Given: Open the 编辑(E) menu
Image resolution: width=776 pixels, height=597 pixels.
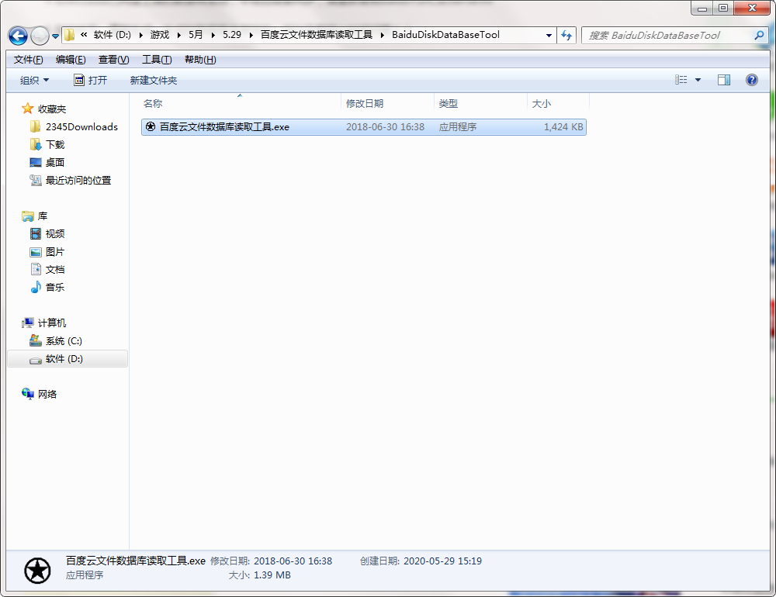Looking at the screenshot, I should pos(71,60).
